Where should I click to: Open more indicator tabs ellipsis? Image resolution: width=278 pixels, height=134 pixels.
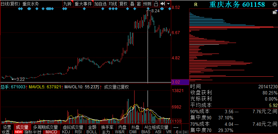tap(176, 127)
